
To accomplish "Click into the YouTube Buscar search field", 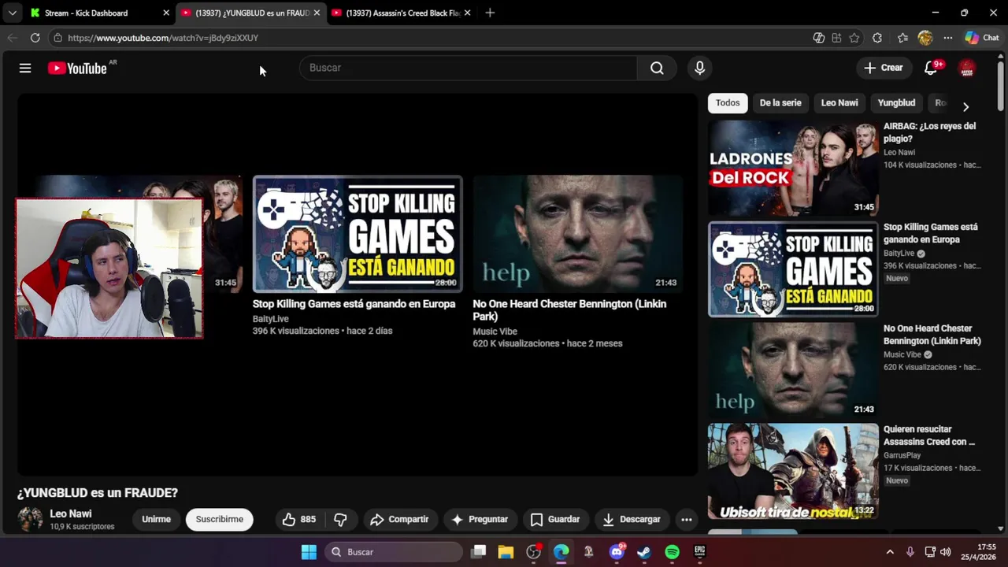I will [x=469, y=68].
